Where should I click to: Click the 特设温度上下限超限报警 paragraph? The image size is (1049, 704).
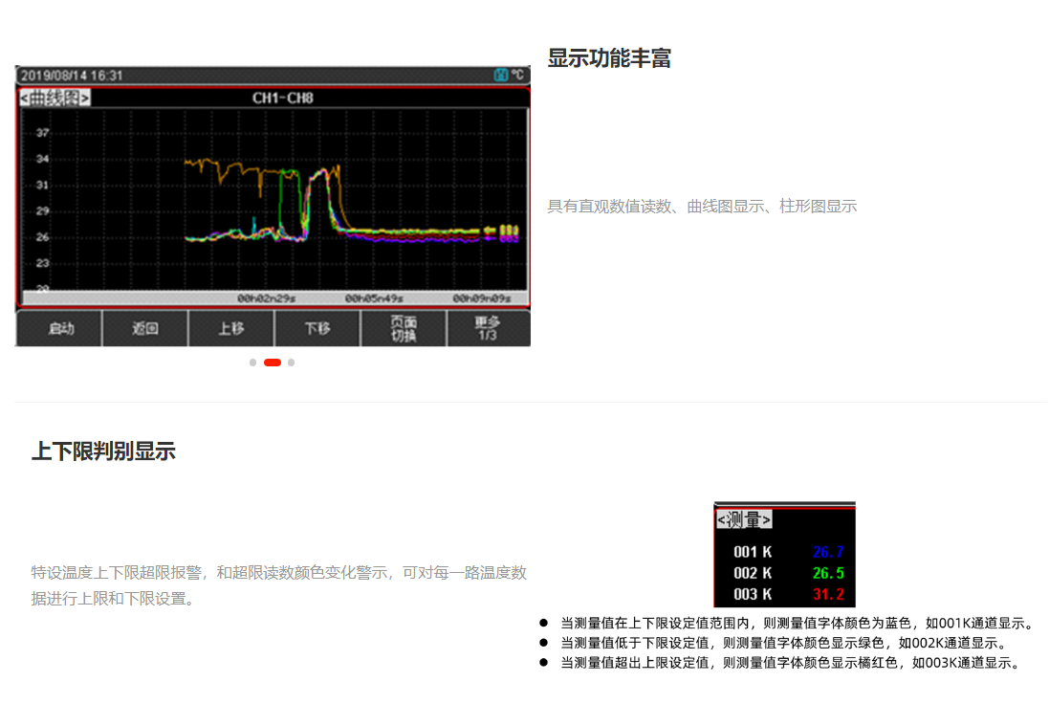point(279,585)
